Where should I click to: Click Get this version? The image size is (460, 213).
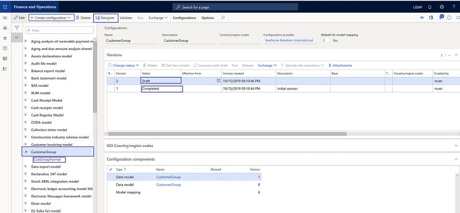point(175,65)
